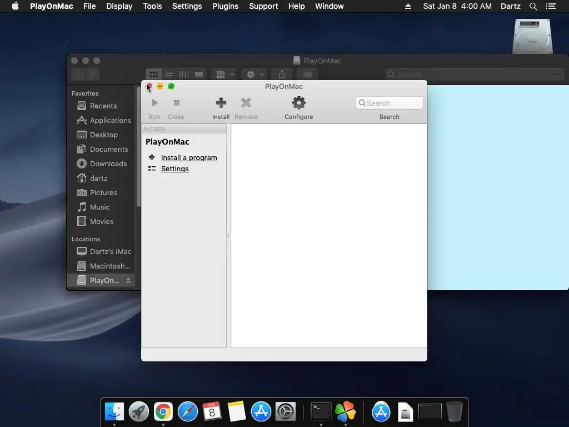
Task: Open the PlayOnMac application menu
Action: [x=52, y=6]
